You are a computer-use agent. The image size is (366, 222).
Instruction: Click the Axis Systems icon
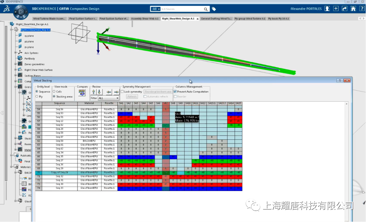tap(20, 53)
